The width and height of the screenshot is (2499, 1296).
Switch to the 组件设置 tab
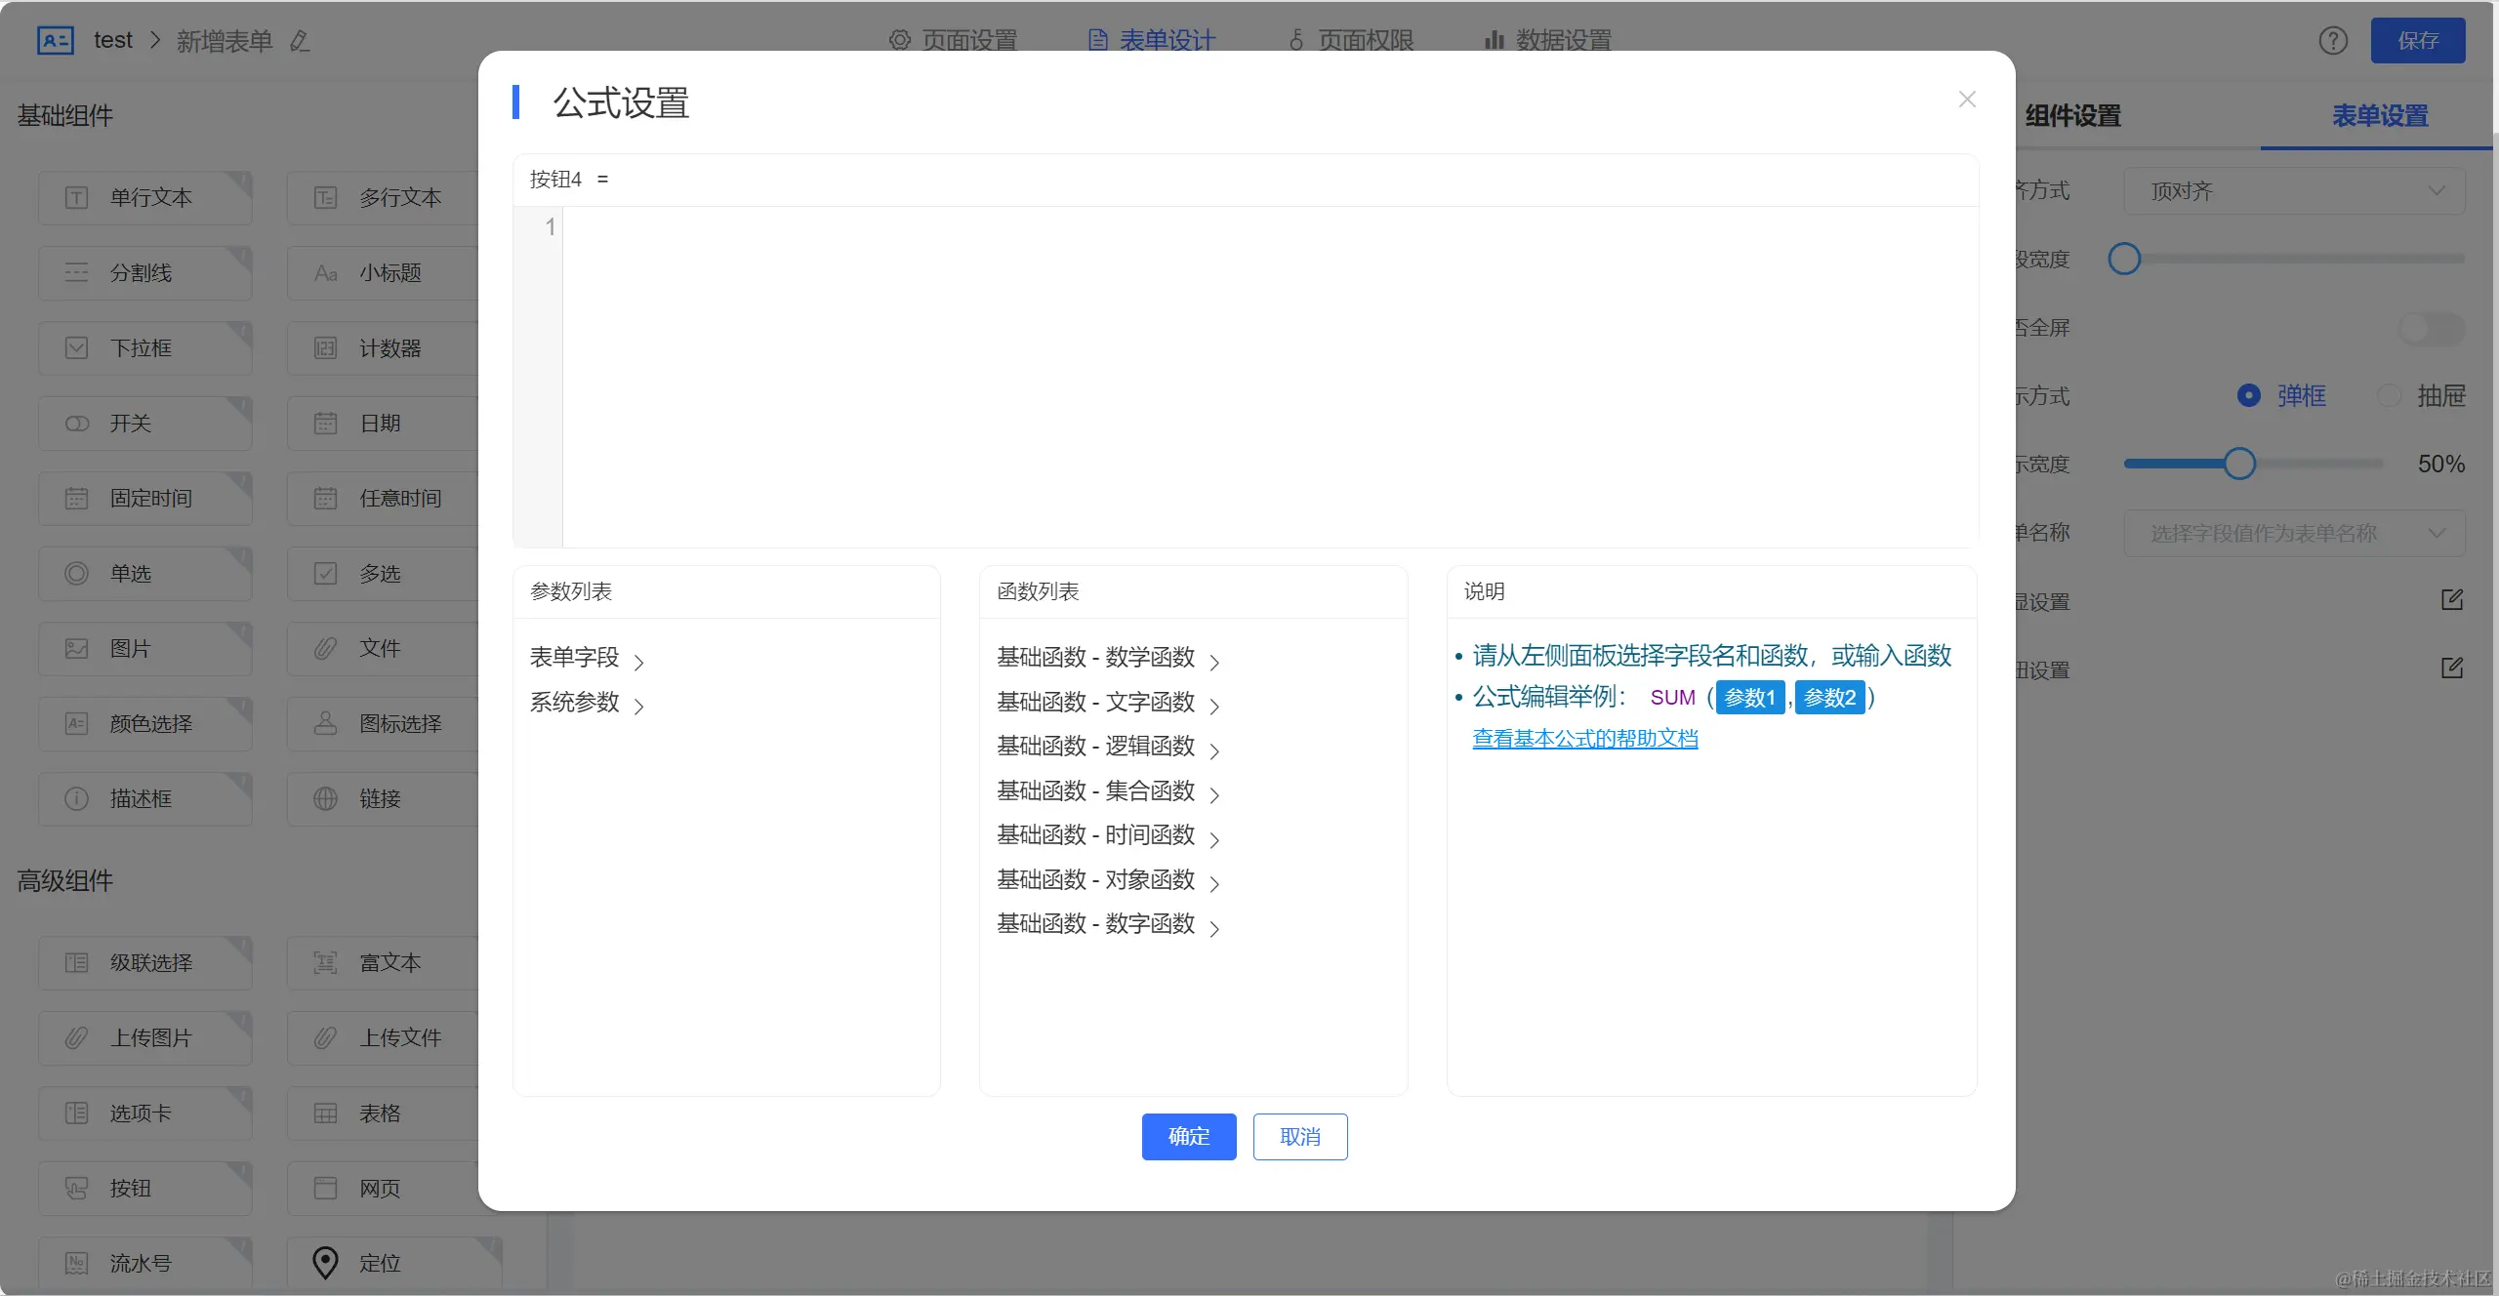tap(2072, 116)
